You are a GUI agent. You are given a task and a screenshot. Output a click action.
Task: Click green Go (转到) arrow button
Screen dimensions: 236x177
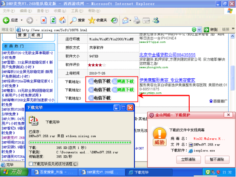210,30
